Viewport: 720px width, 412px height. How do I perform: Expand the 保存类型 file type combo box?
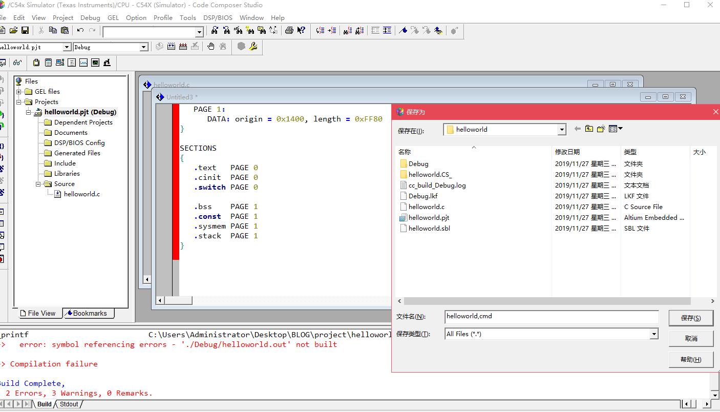coord(653,334)
